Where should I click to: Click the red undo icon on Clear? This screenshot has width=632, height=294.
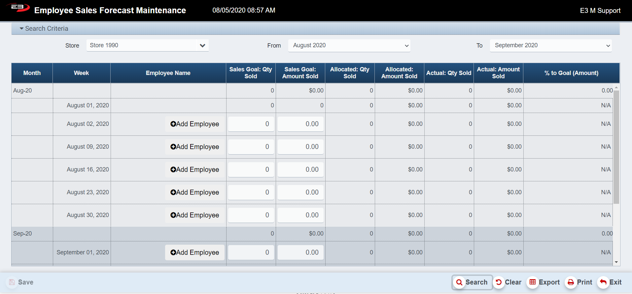click(x=499, y=282)
